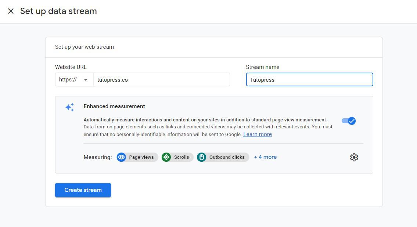Select the Website URL text box
This screenshot has height=227, width=417.
[162, 80]
